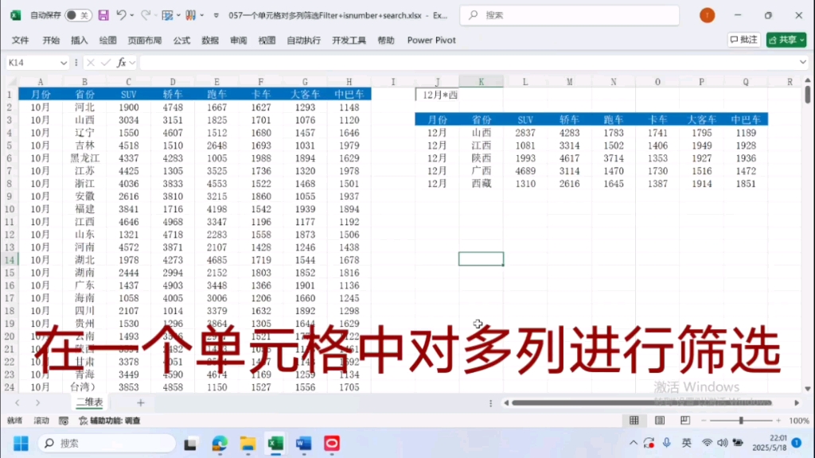
Task: Open the Power Pivot ribbon tab
Action: 431,40
